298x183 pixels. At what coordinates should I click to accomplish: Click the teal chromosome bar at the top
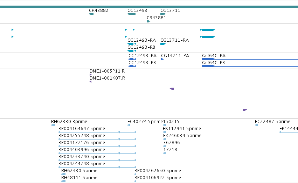(149, 7)
